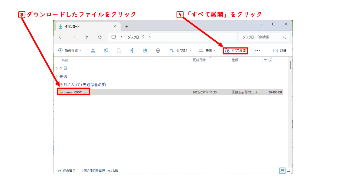Click the Cut scissors icon
This screenshot has height=194, width=346.
[x=93, y=50]
